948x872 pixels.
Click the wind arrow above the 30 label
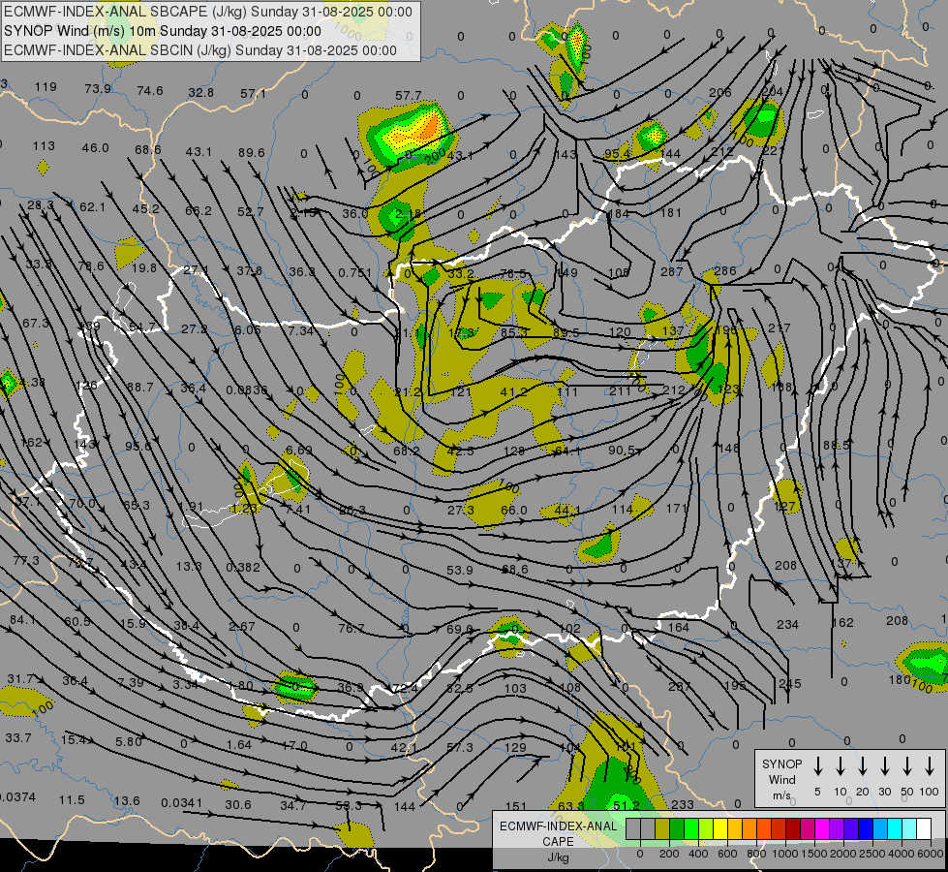(x=884, y=765)
